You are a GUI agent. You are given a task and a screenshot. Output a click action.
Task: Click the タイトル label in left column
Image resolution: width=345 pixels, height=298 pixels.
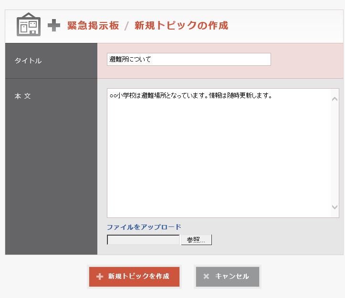coord(28,61)
